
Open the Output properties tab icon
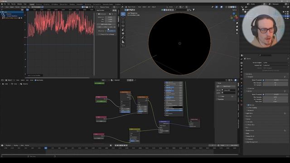(x=242, y=66)
